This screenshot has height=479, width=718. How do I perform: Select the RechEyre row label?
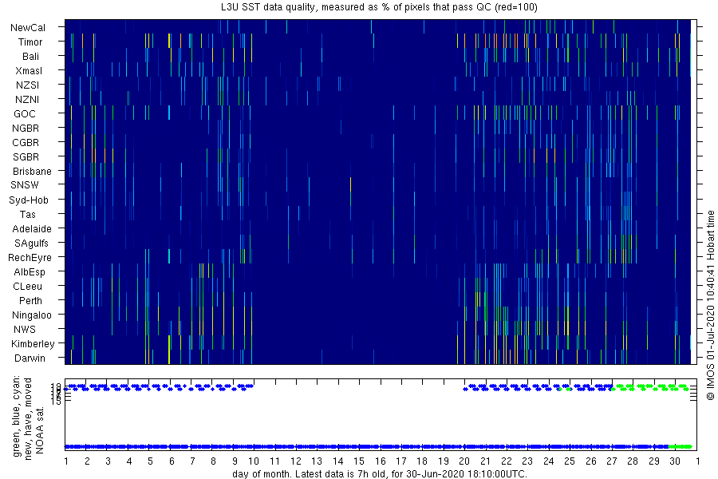(30, 258)
